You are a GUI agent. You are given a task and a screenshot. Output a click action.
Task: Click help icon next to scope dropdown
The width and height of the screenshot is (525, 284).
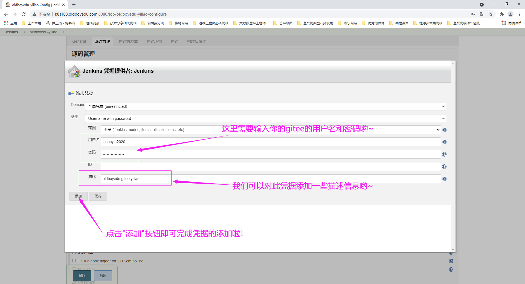444,130
